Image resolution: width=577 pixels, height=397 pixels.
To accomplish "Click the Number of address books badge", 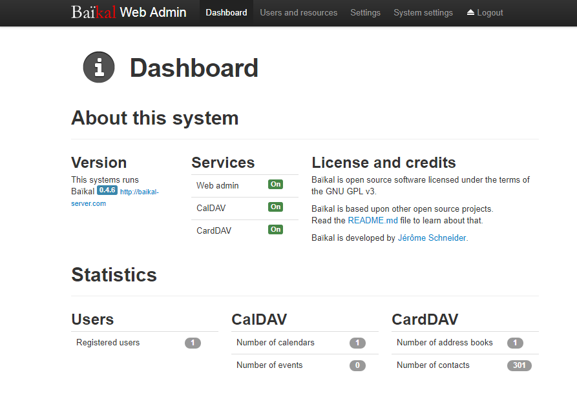I will (x=515, y=343).
